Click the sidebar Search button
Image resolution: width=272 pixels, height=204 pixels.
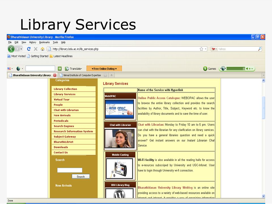tap(81, 177)
